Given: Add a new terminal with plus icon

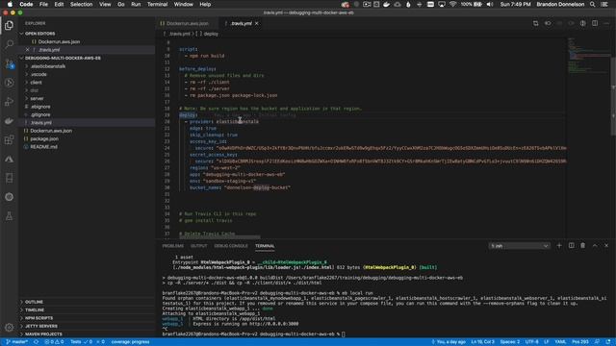Looking at the screenshot, I should click(x=559, y=246).
